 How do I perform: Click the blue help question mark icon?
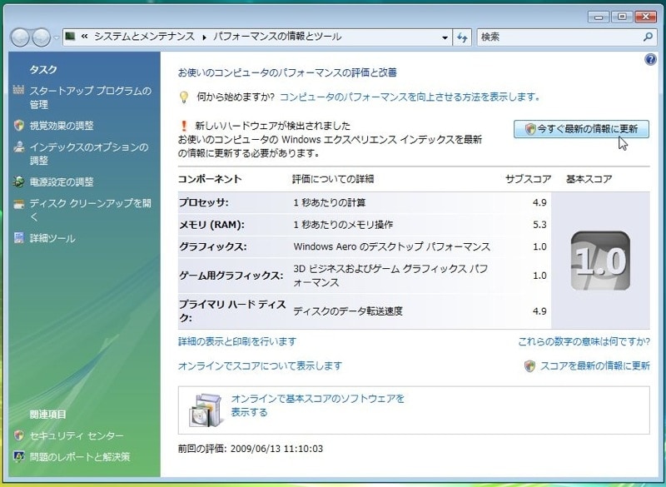(x=650, y=60)
